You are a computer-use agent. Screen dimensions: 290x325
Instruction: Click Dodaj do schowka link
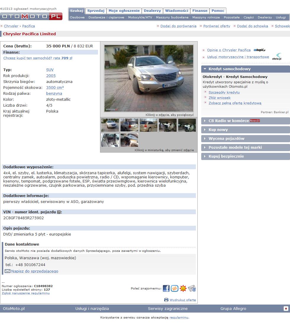252,26
